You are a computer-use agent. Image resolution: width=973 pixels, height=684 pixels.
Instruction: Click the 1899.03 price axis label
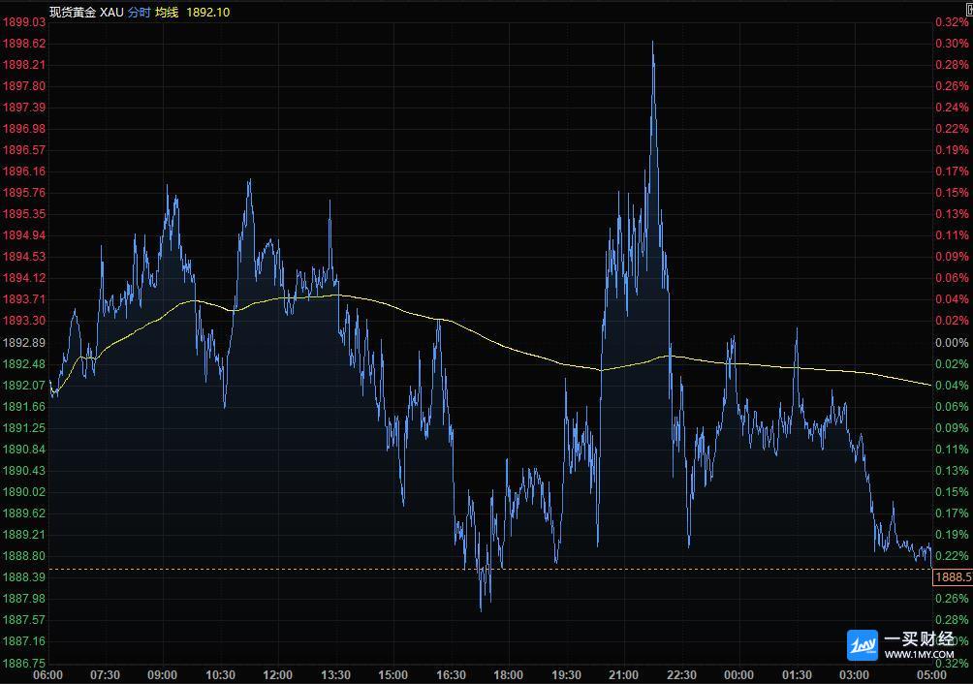pos(24,21)
